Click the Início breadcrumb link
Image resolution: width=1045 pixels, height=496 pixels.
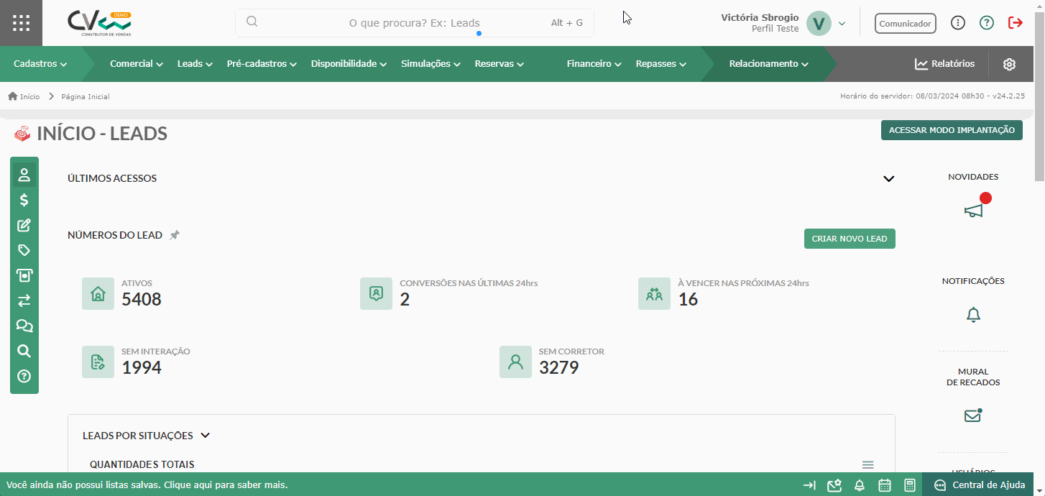(29, 96)
